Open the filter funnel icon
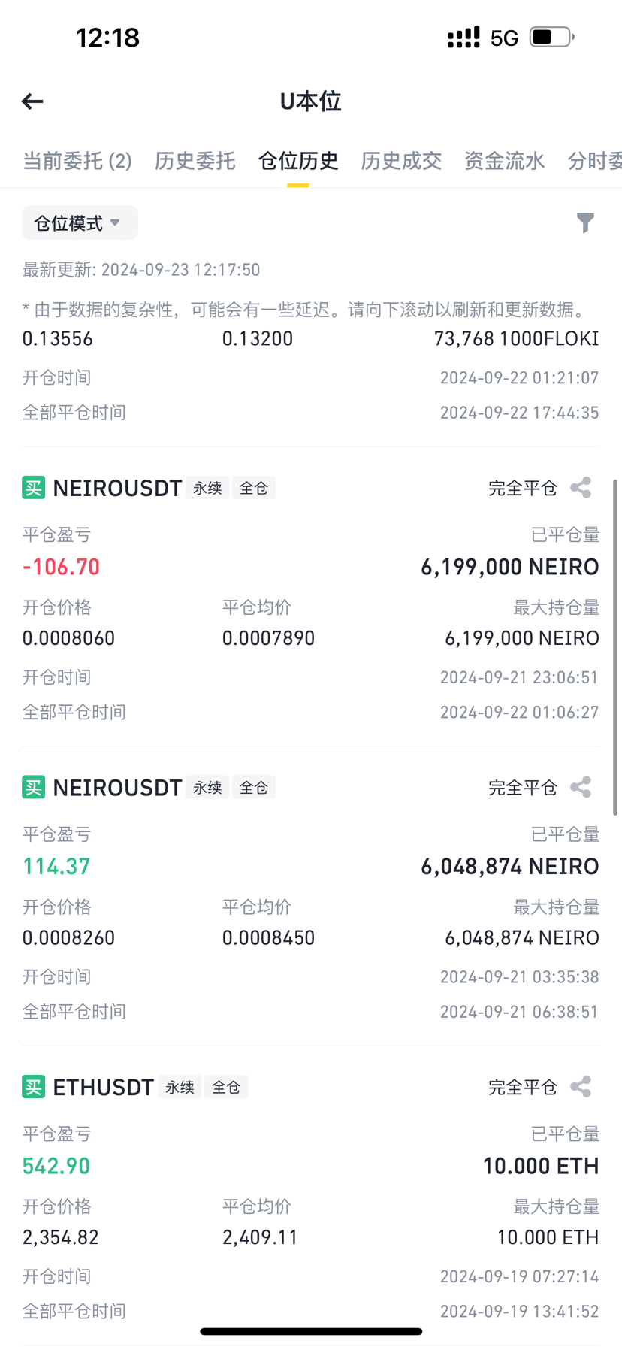The height and width of the screenshot is (1347, 622). 585,222
